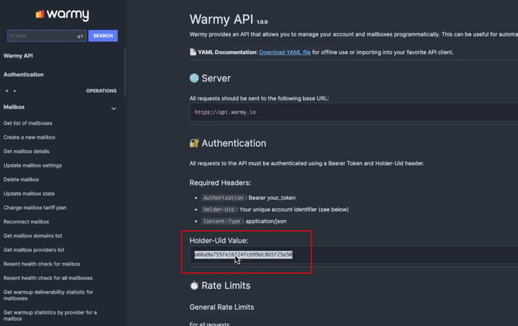Open the Authentication sidebar item
This screenshot has width=518, height=326.
tap(23, 74)
